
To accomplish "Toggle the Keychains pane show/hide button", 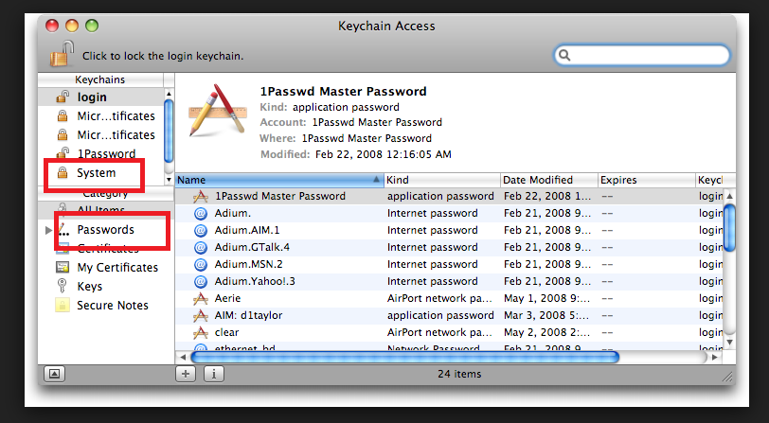I will (x=54, y=374).
